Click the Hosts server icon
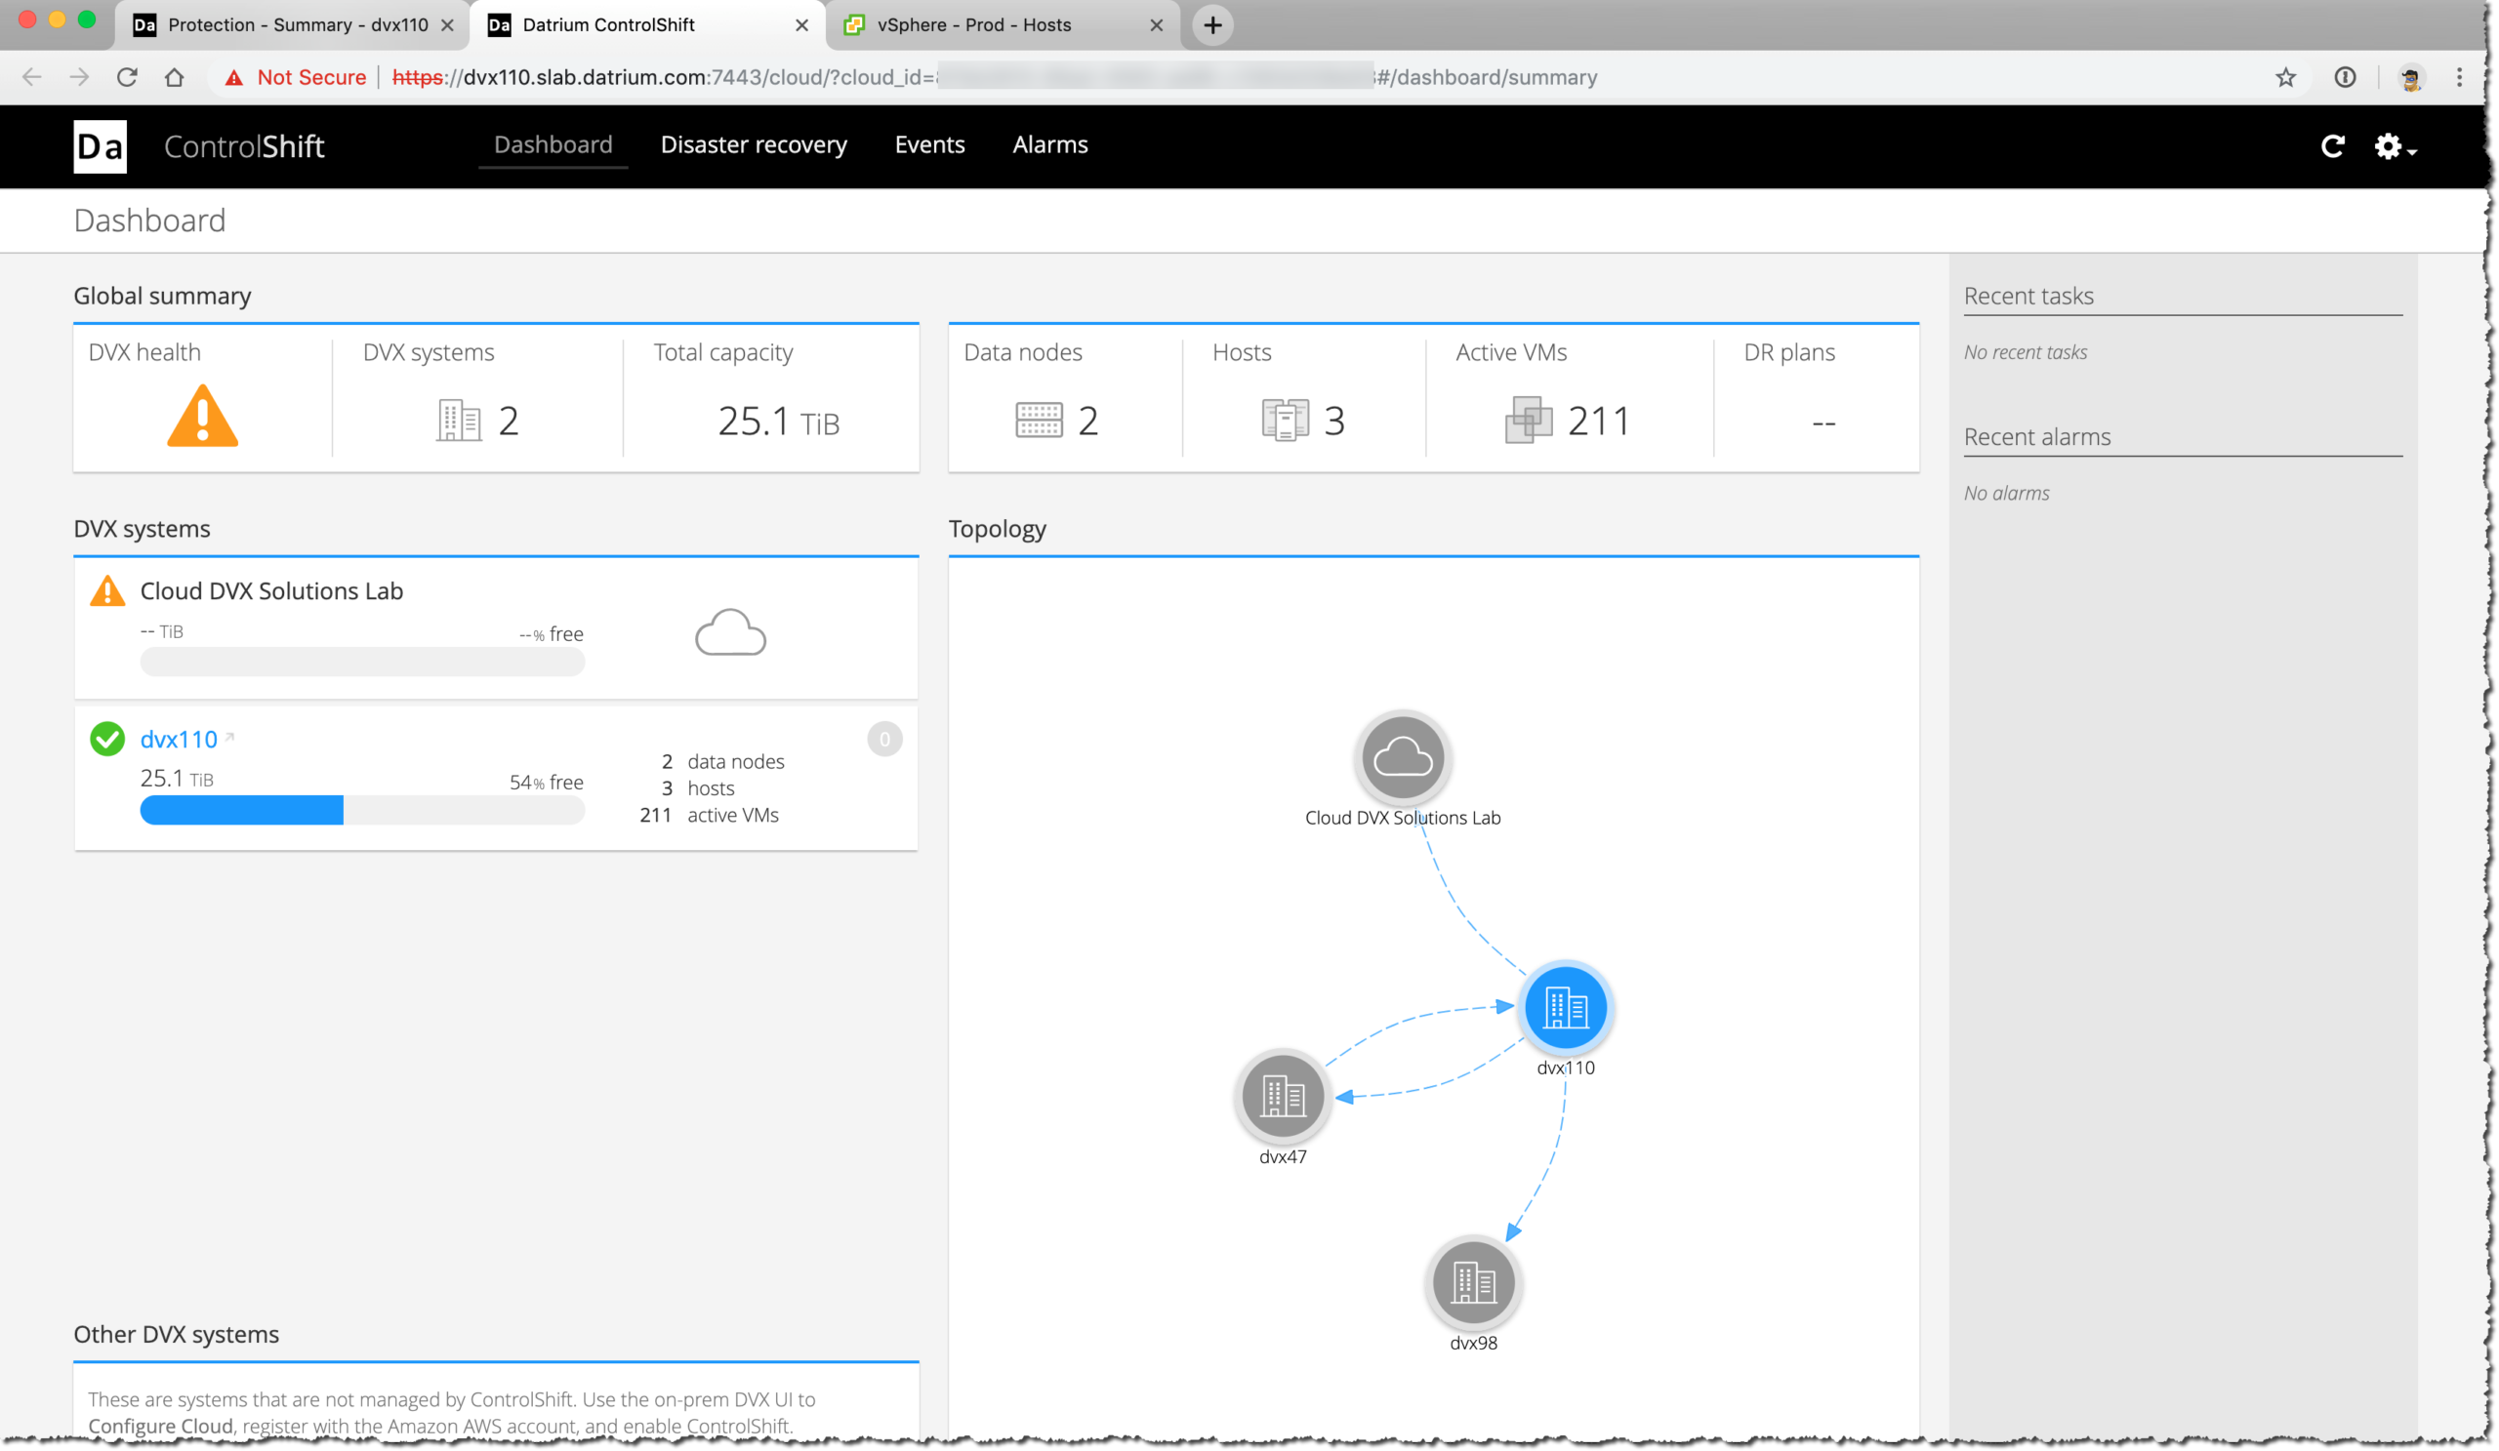2499x1451 pixels. [x=1285, y=421]
